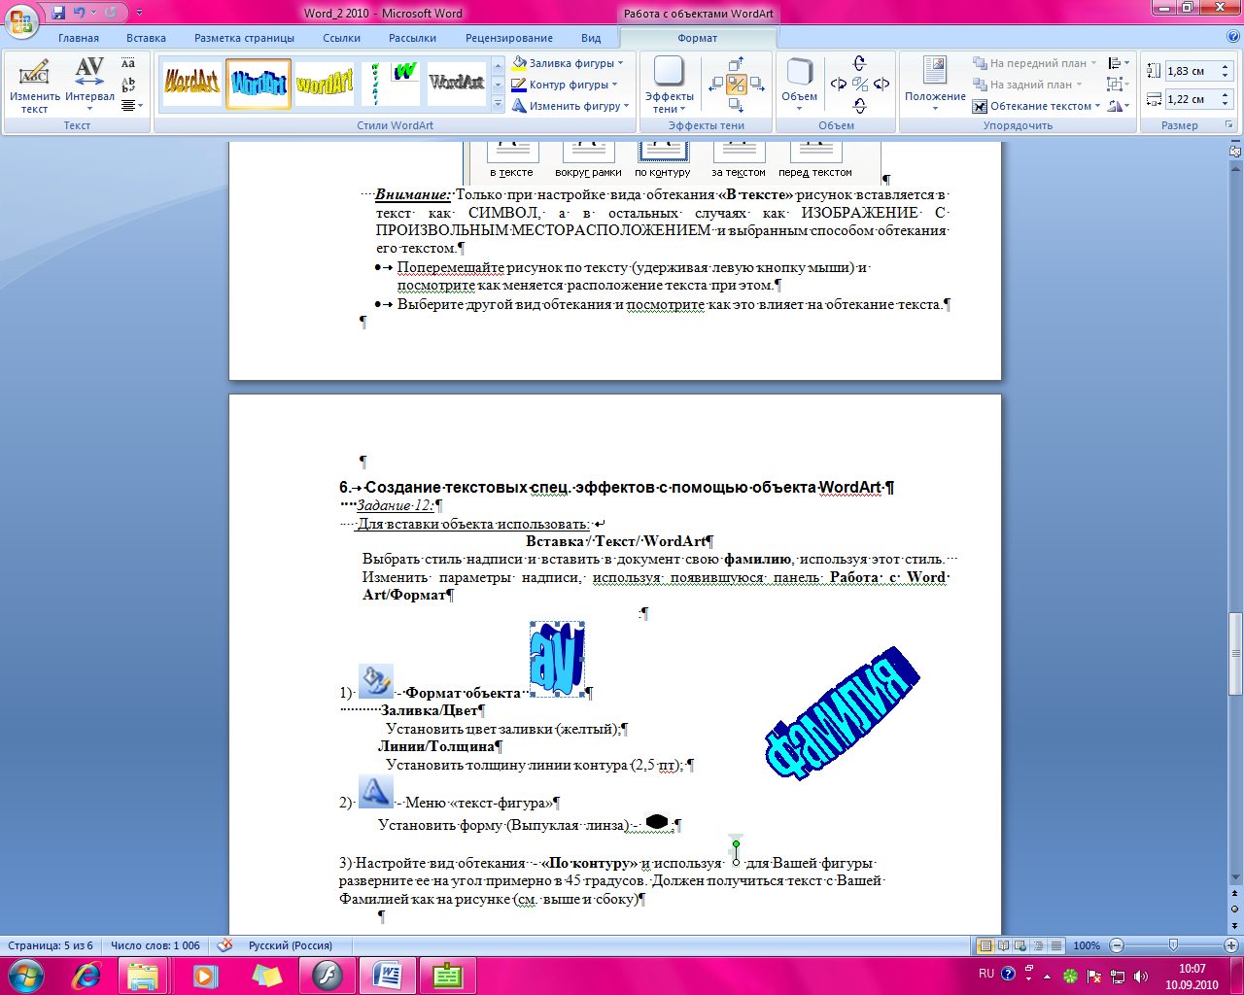Open the Рецензирование tab
This screenshot has height=995, width=1244.
pyautogui.click(x=508, y=38)
